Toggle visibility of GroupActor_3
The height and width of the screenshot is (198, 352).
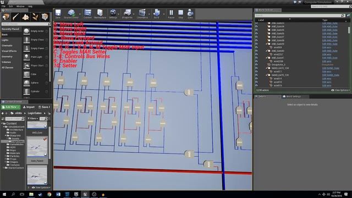click(x=256, y=65)
